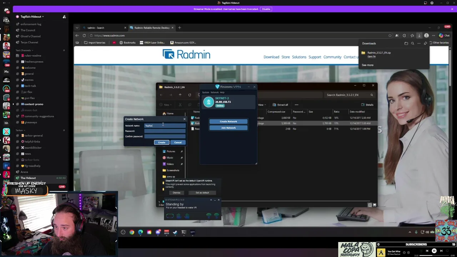Screen dimensions: 457x257
Task: Disable Streamer Mode in Discord banner
Action: [266, 9]
